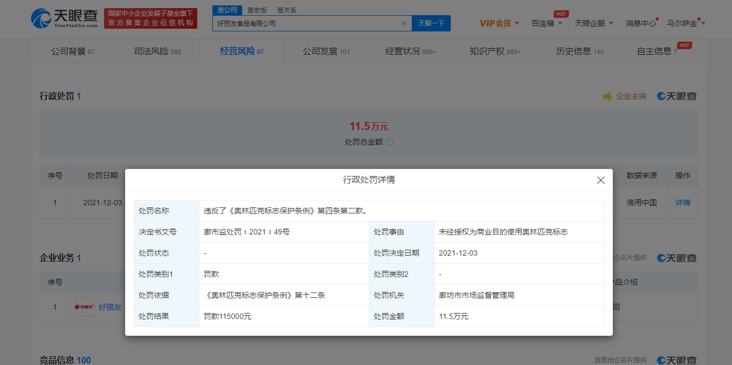Click the 天眼查 logo beside 竞品信息

click(677, 360)
